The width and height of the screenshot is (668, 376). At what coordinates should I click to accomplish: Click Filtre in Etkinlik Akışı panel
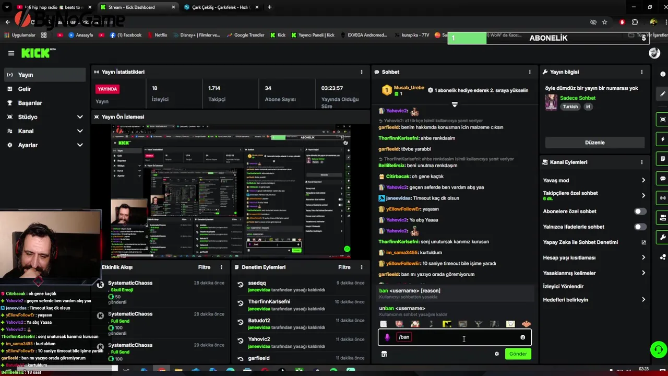pos(204,267)
